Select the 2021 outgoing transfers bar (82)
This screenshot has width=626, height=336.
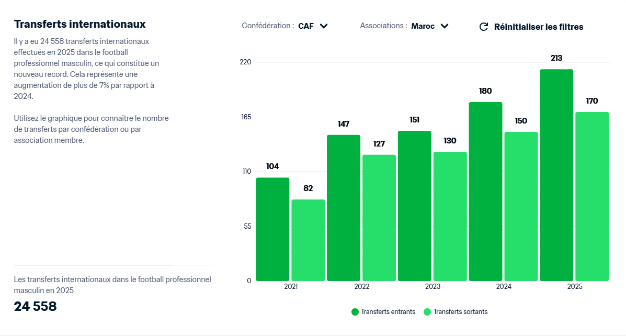pos(308,240)
